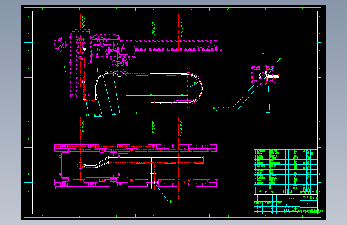Click the company name text in title block
The width and height of the screenshot is (347, 225).
[x=312, y=211]
